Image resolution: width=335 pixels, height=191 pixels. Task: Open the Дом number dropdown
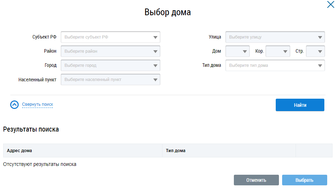pos(245,51)
